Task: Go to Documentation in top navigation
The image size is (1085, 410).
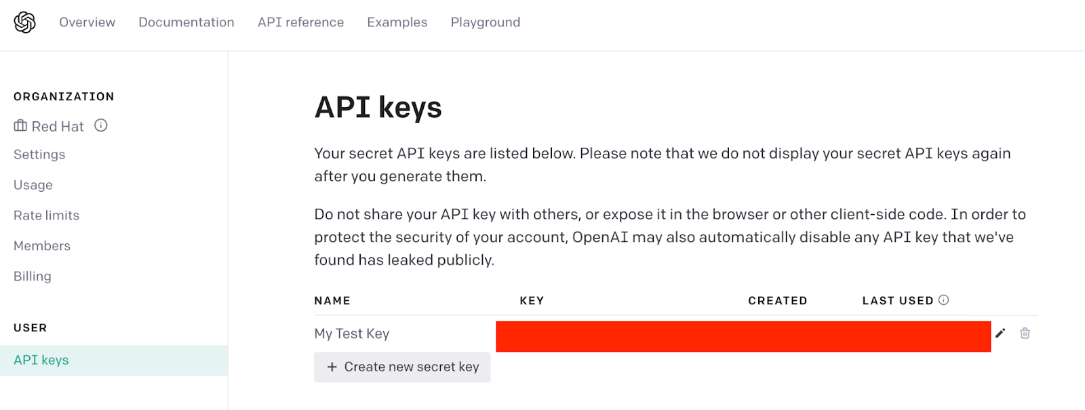Action: click(x=186, y=22)
